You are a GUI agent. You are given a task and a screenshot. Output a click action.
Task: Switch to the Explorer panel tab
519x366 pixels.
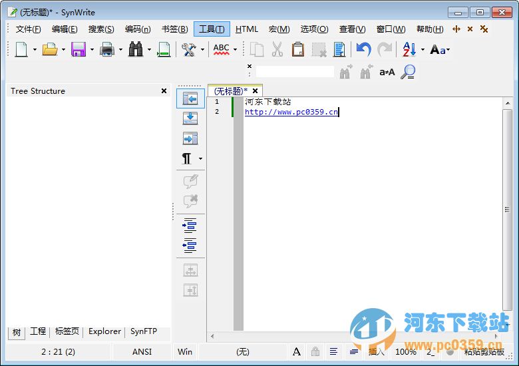click(x=104, y=331)
